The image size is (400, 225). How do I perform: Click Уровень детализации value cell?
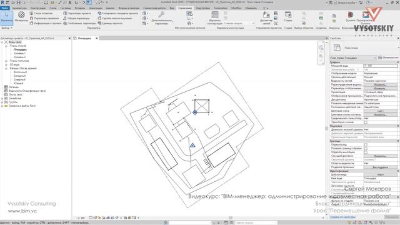point(380,77)
